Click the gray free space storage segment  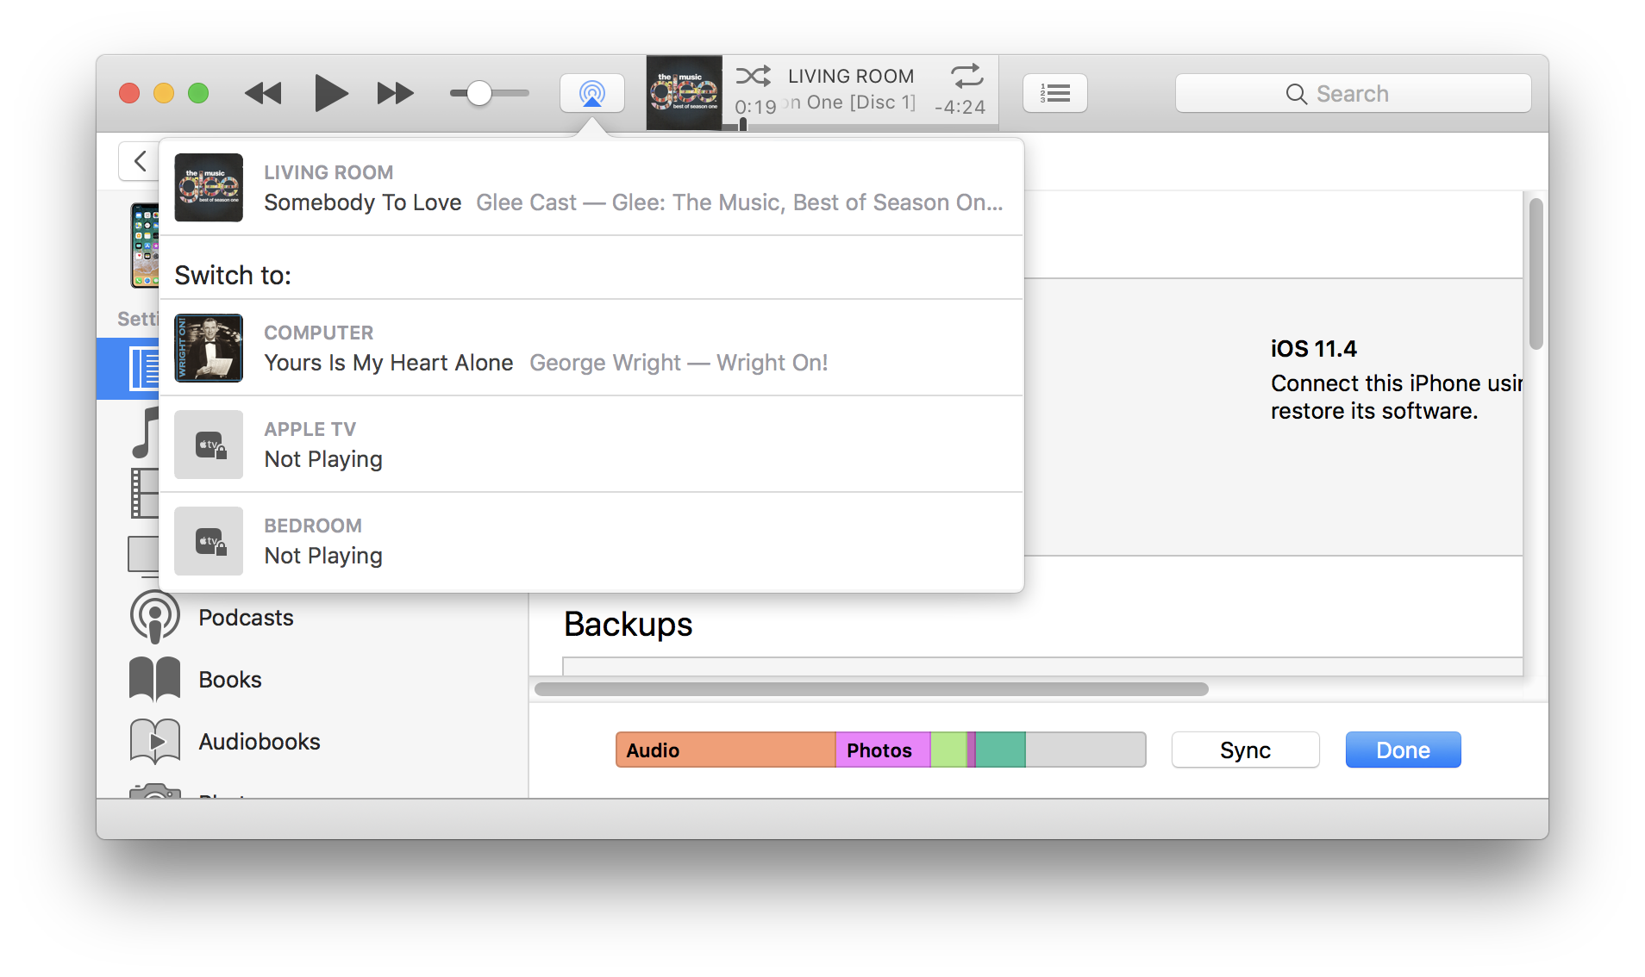tap(1085, 750)
